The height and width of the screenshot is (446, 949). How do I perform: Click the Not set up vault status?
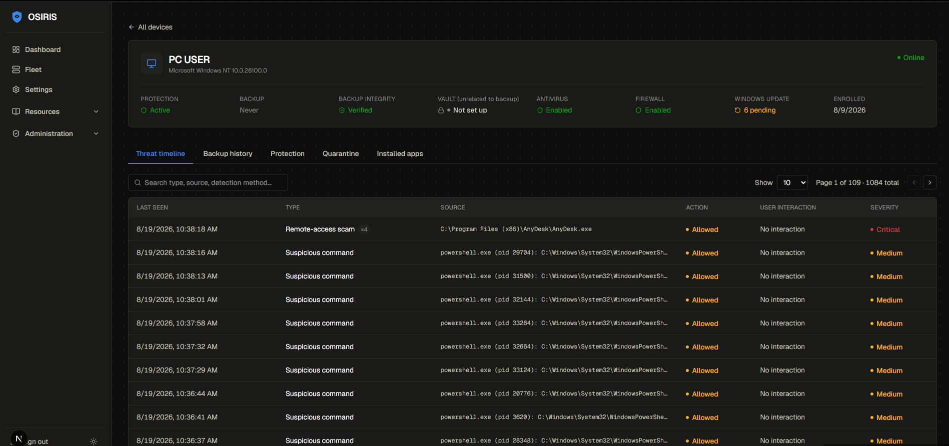[x=470, y=110]
